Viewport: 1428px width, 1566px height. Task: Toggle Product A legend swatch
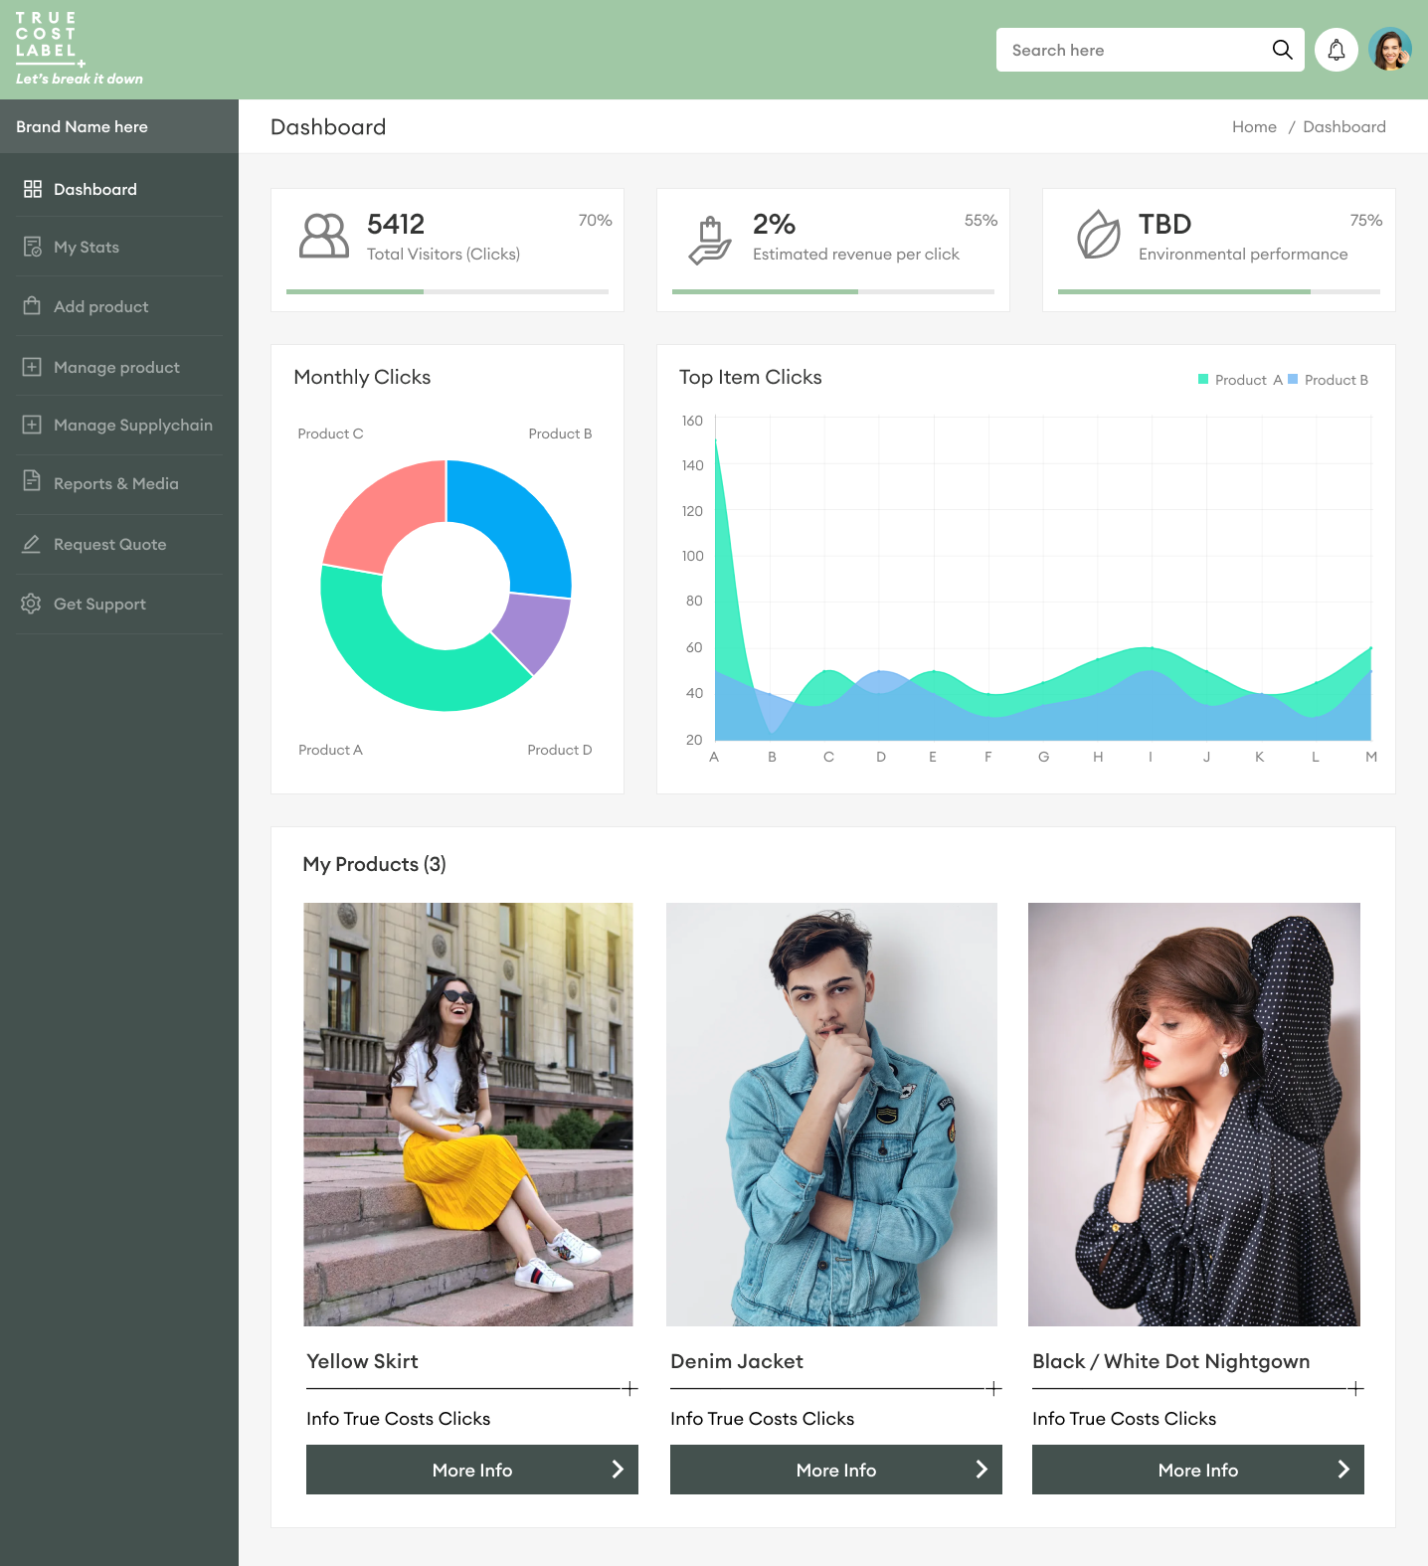[x=1203, y=379]
